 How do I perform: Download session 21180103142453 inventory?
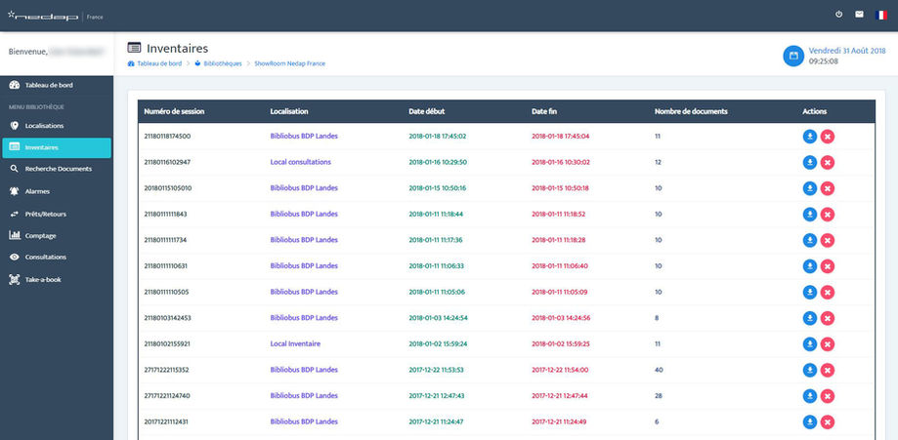coord(810,318)
